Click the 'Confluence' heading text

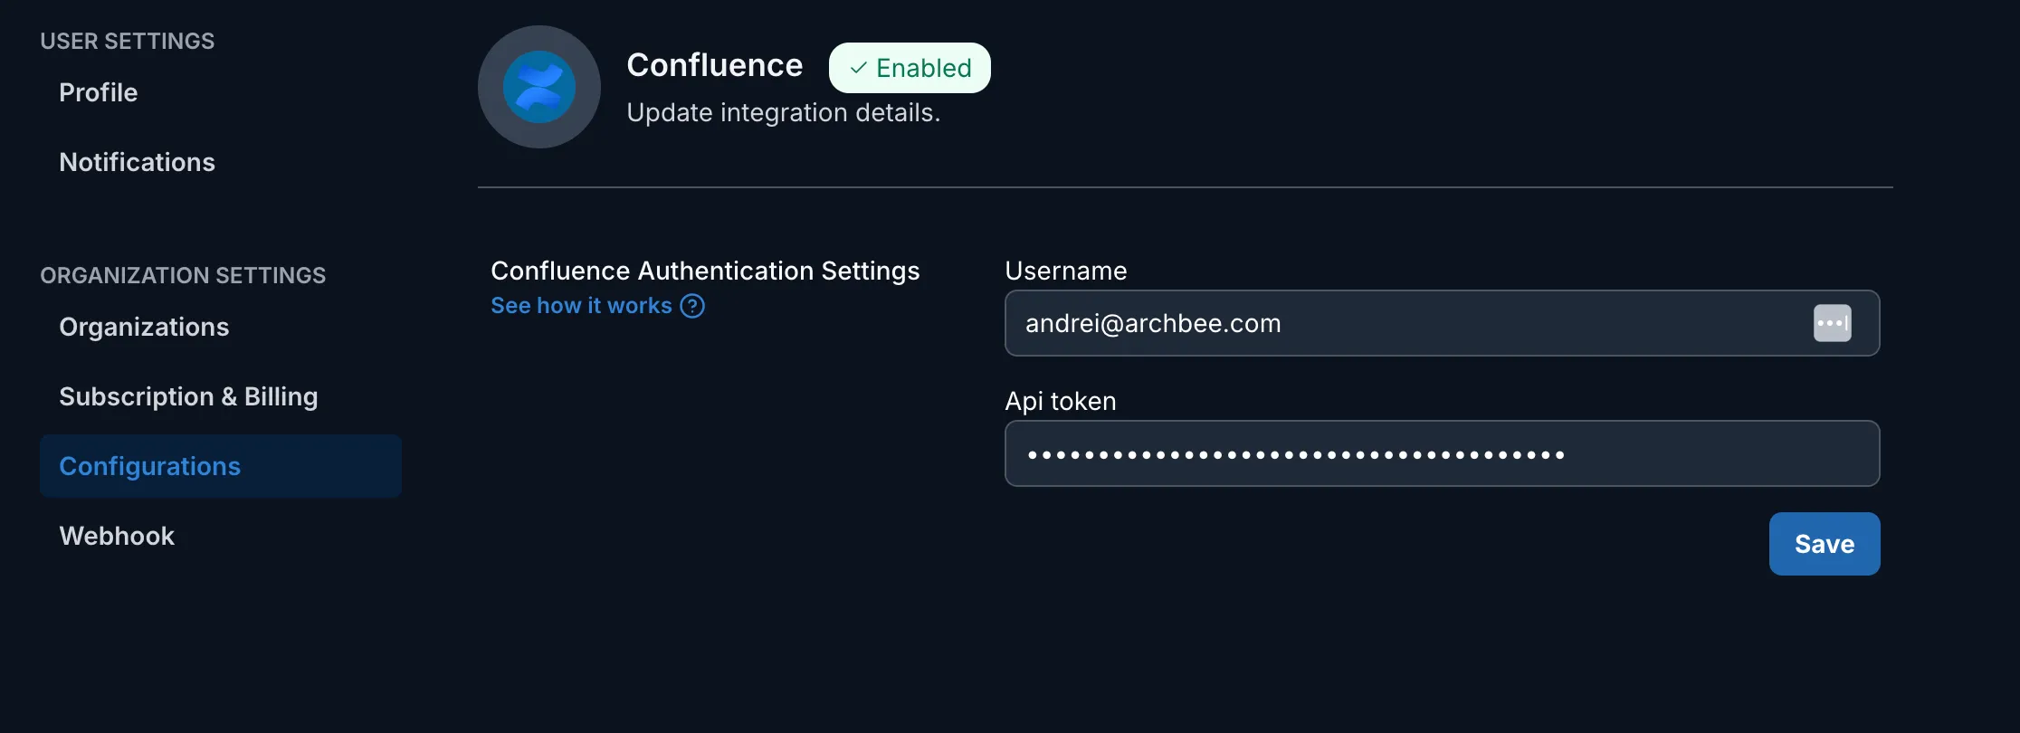click(x=715, y=65)
